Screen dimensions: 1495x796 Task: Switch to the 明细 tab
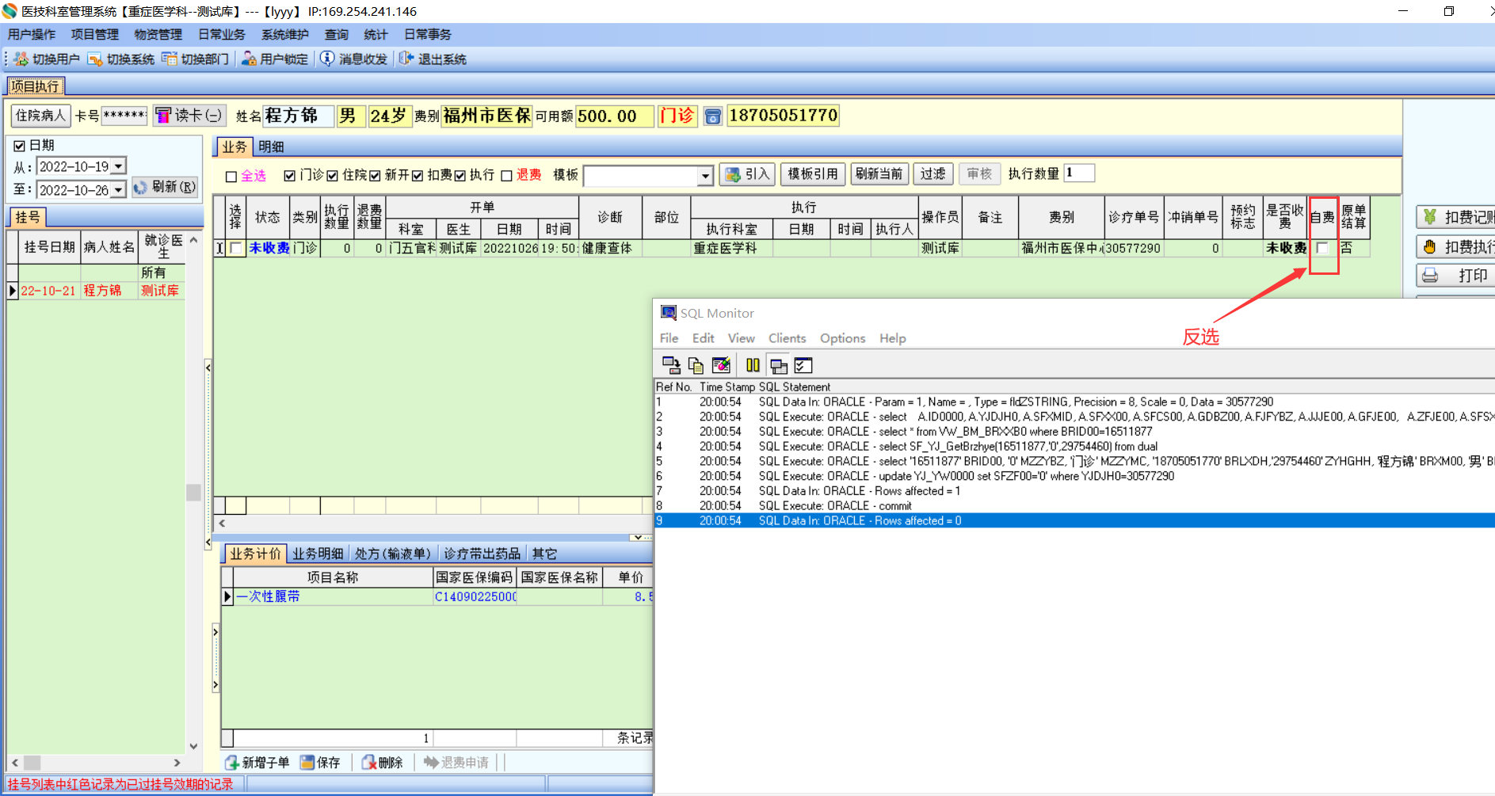pos(271,147)
